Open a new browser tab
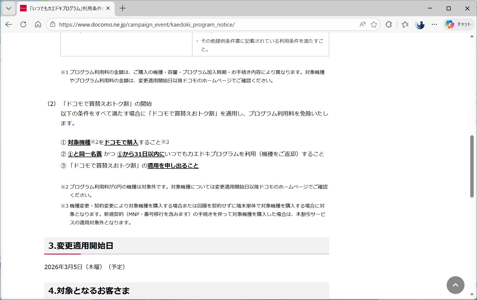 123,8
